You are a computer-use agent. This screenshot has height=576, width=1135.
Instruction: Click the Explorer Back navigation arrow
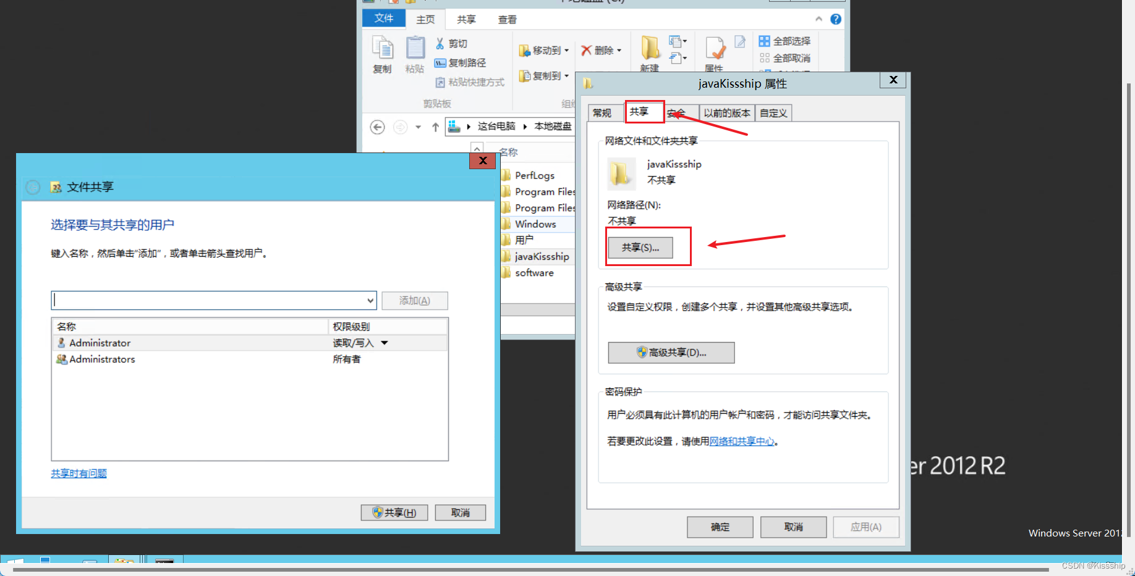point(377,127)
